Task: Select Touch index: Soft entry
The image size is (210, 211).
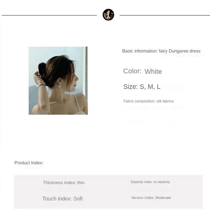Action: coord(62,199)
